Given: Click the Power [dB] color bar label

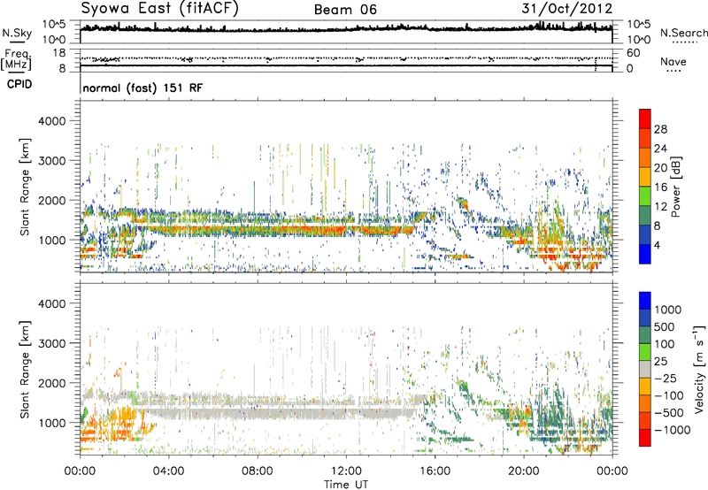Looking at the screenshot, I should pos(675,187).
